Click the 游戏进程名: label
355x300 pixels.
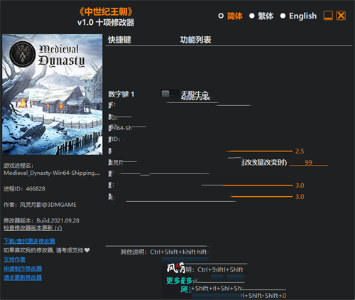coord(18,166)
